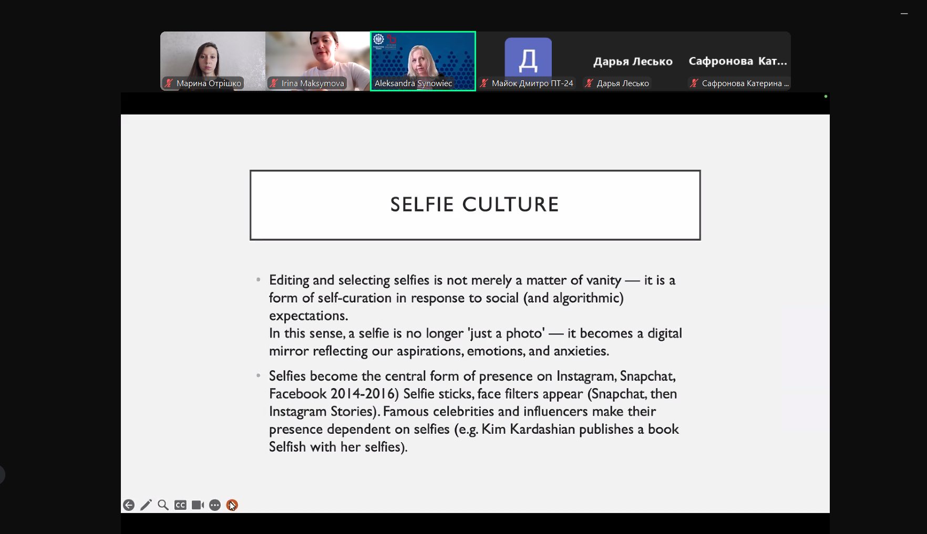Click the university logo in Aleksandra's video

point(378,41)
